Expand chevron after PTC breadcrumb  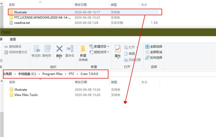click(x=77, y=74)
